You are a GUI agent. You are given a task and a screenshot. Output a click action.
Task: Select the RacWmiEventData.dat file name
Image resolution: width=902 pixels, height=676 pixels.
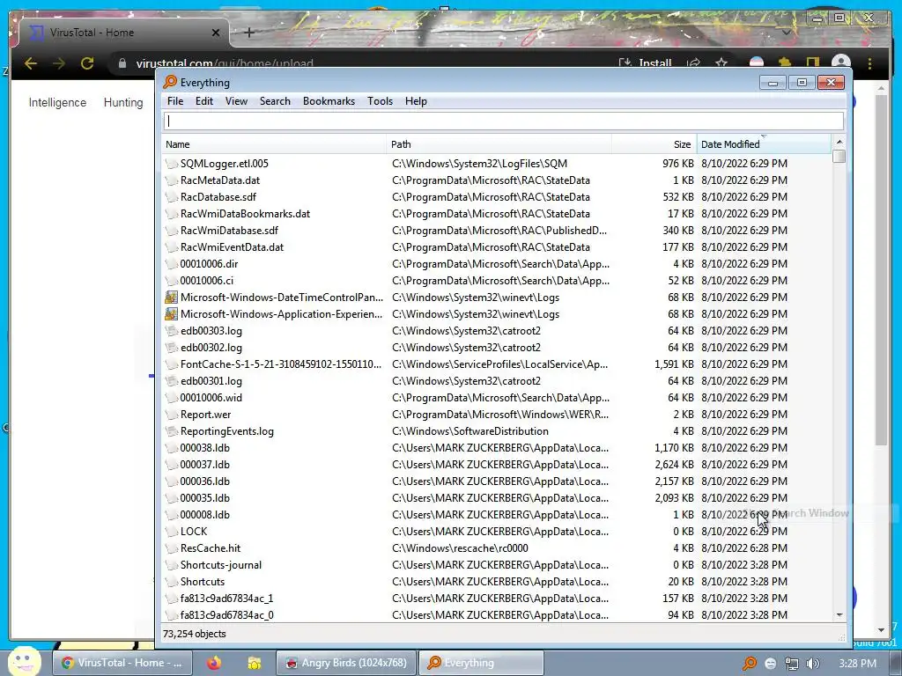232,247
